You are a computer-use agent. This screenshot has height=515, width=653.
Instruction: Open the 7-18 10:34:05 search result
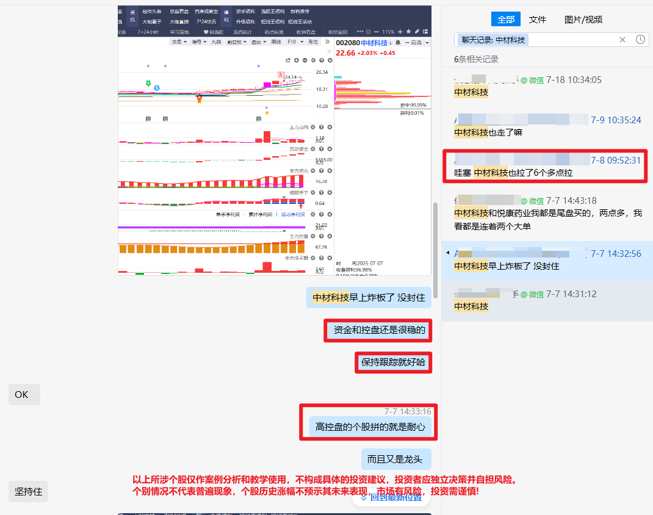[547, 86]
